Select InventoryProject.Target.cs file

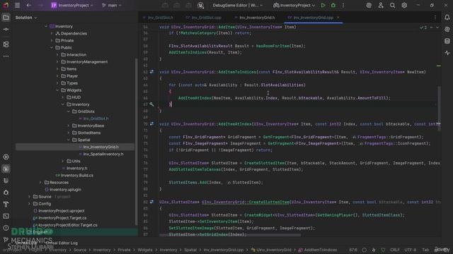pos(62,218)
